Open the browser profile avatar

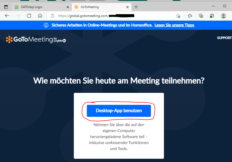(223, 16)
